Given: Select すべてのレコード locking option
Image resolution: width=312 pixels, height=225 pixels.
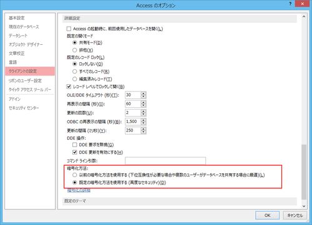Looking at the screenshot, I should coord(75,72).
